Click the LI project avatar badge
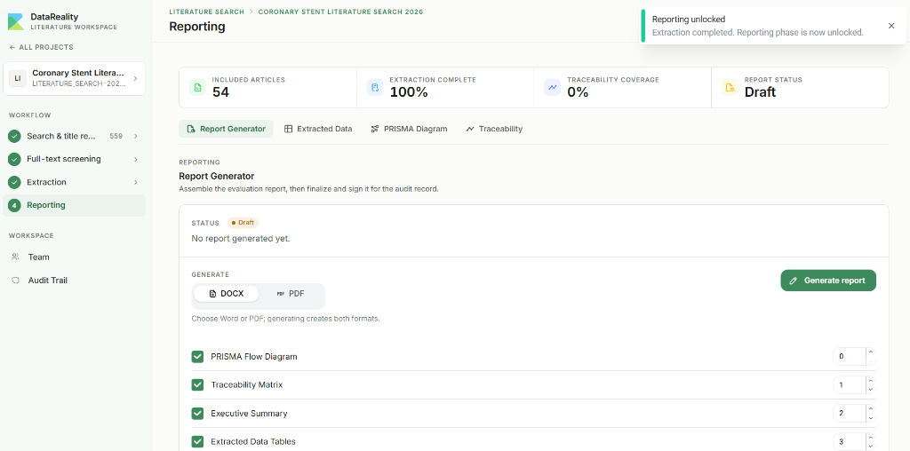The height and width of the screenshot is (451, 910). point(18,78)
